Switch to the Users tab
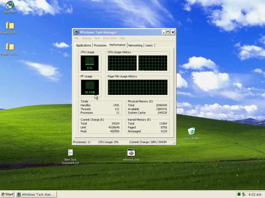 (x=149, y=45)
